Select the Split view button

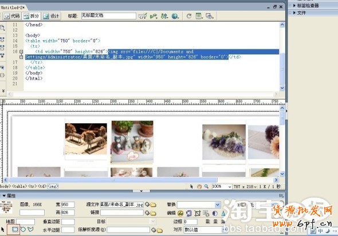[32, 16]
